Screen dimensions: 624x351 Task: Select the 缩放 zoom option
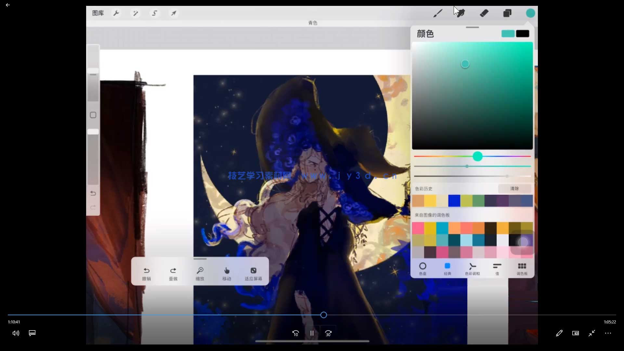point(200,274)
